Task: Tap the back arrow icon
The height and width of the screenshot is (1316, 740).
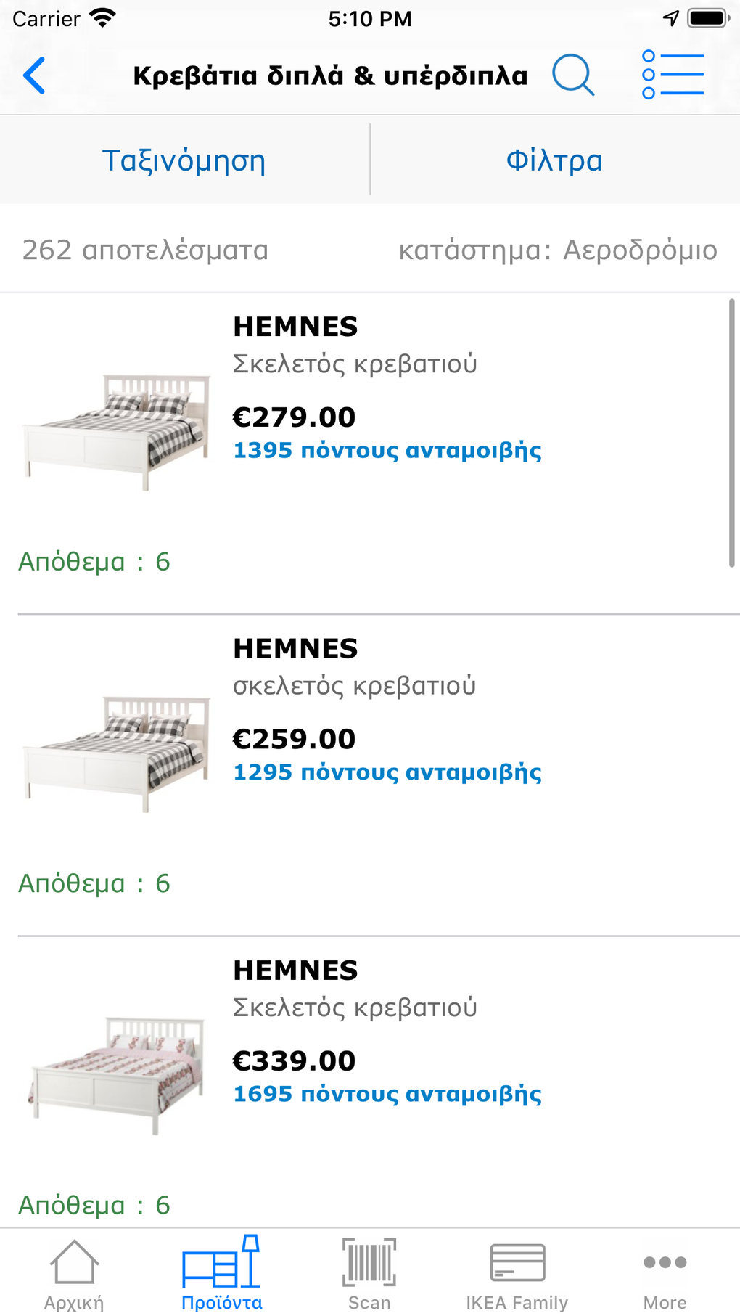Action: point(34,75)
